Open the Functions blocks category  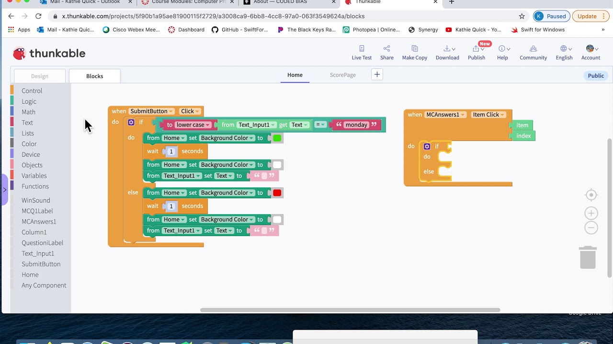(35, 186)
